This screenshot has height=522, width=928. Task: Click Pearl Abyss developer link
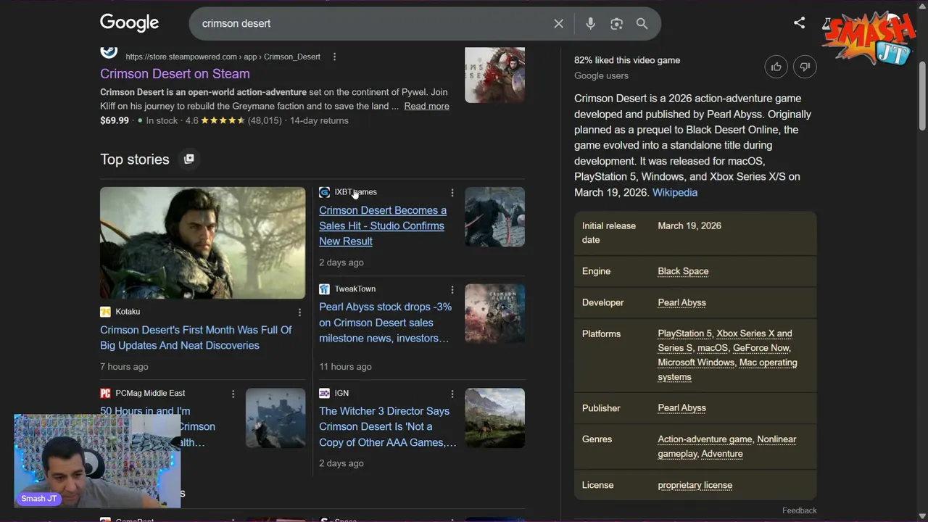(681, 302)
